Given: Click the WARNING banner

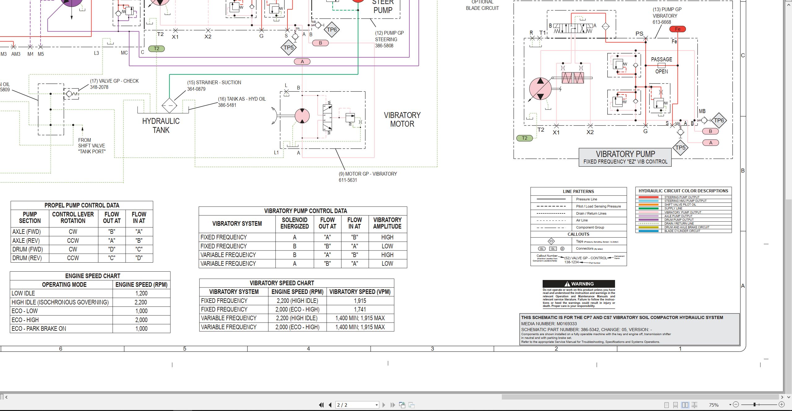Looking at the screenshot, I should [x=579, y=284].
